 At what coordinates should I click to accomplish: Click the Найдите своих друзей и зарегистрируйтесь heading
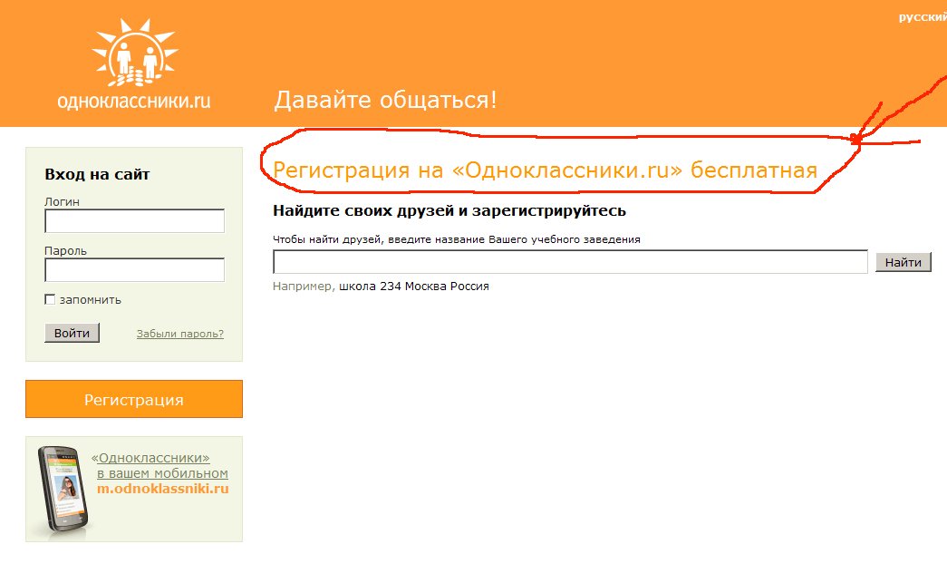(449, 211)
